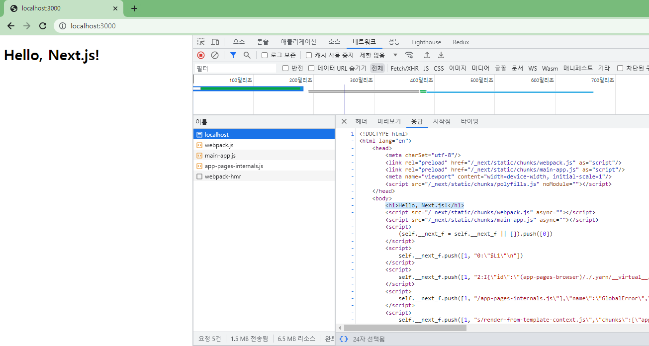Select the webpack-hmr request row

[x=264, y=176]
